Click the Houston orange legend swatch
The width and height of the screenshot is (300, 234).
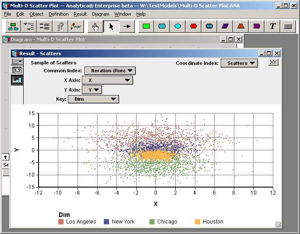tap(198, 222)
